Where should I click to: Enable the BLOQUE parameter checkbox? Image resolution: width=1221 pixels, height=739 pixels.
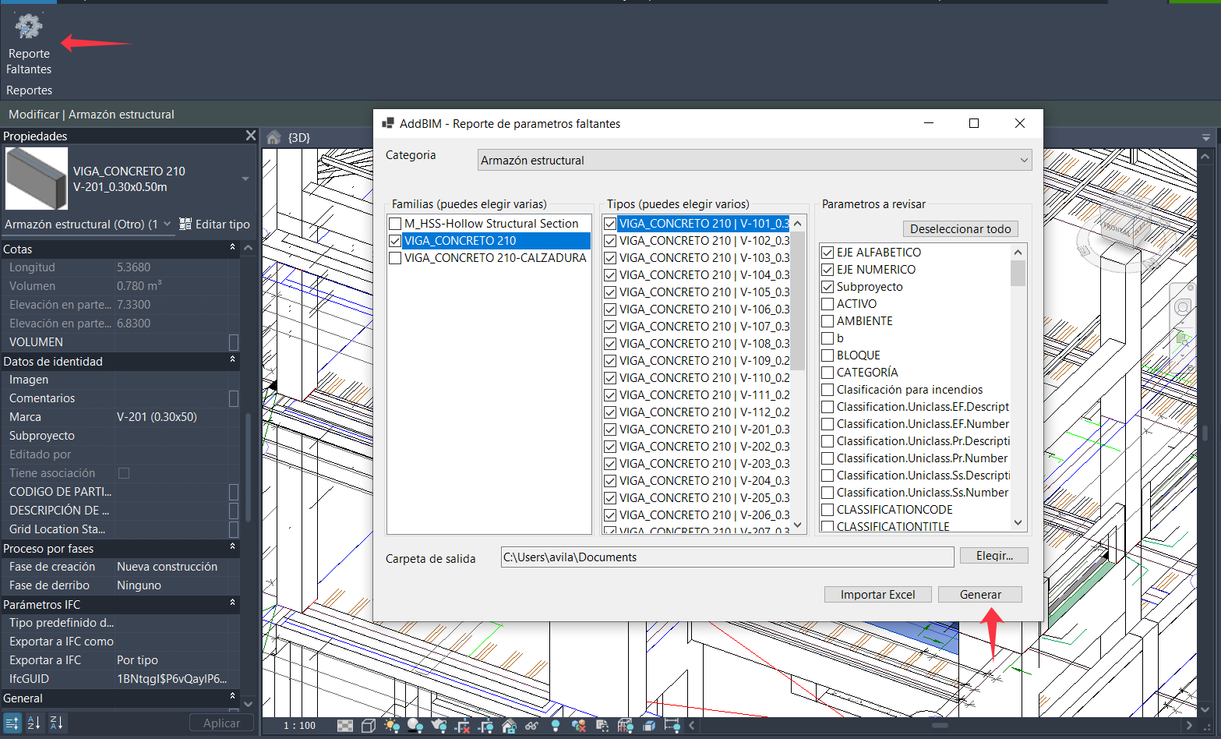point(828,355)
